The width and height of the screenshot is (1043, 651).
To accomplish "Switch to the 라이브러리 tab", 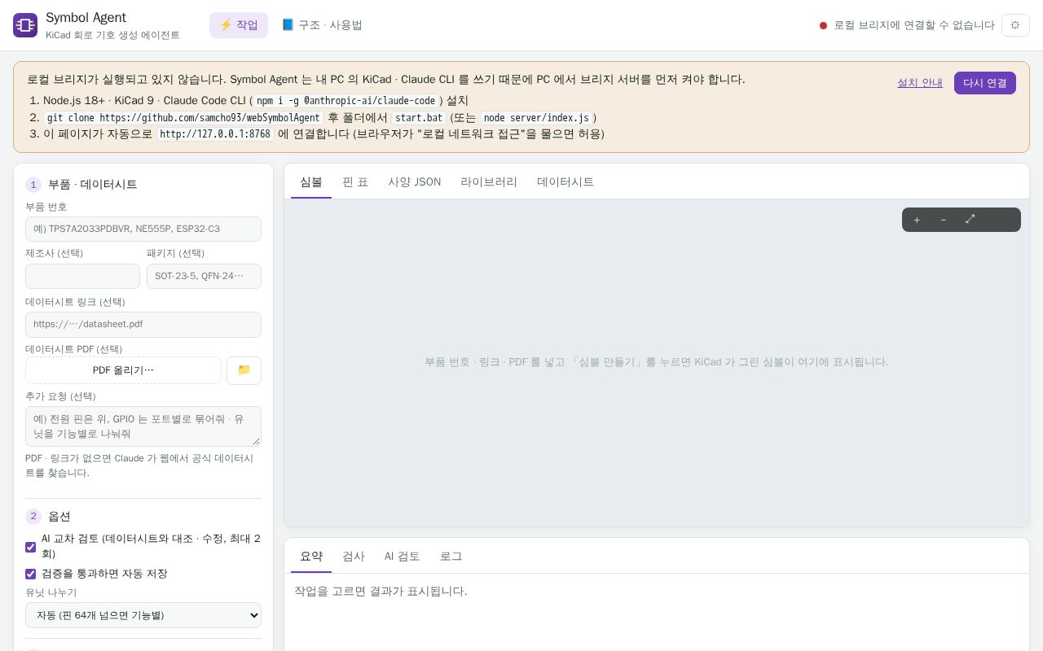I will 489,181.
